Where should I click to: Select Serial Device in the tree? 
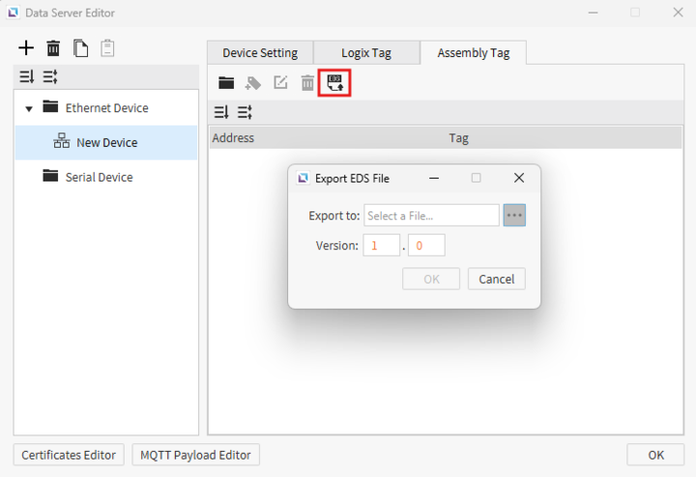[x=99, y=178]
